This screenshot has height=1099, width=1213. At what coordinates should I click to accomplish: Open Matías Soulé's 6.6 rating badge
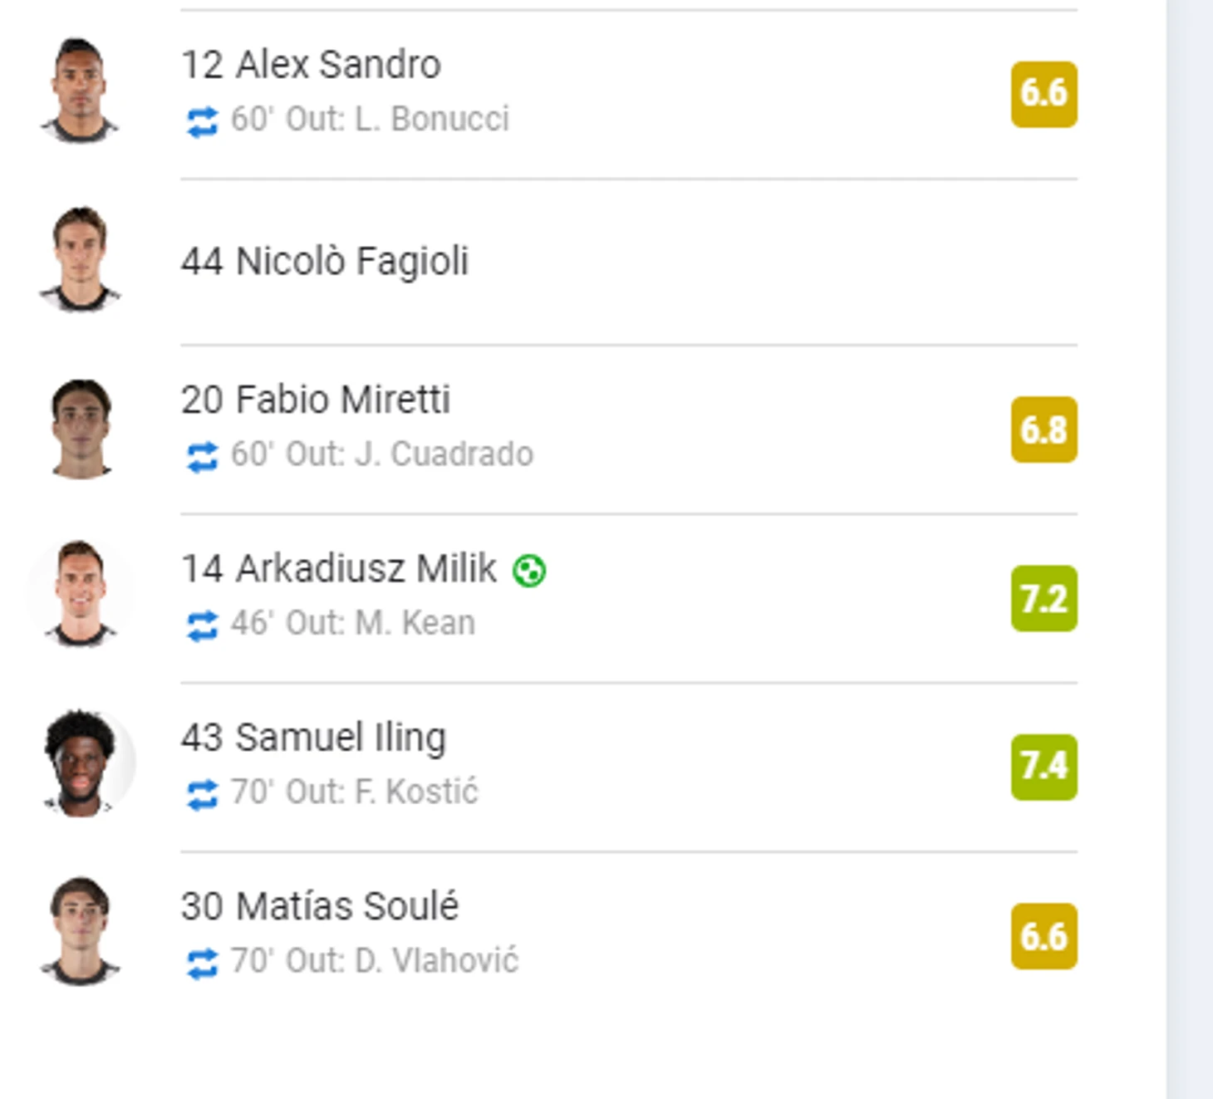pyautogui.click(x=1044, y=936)
